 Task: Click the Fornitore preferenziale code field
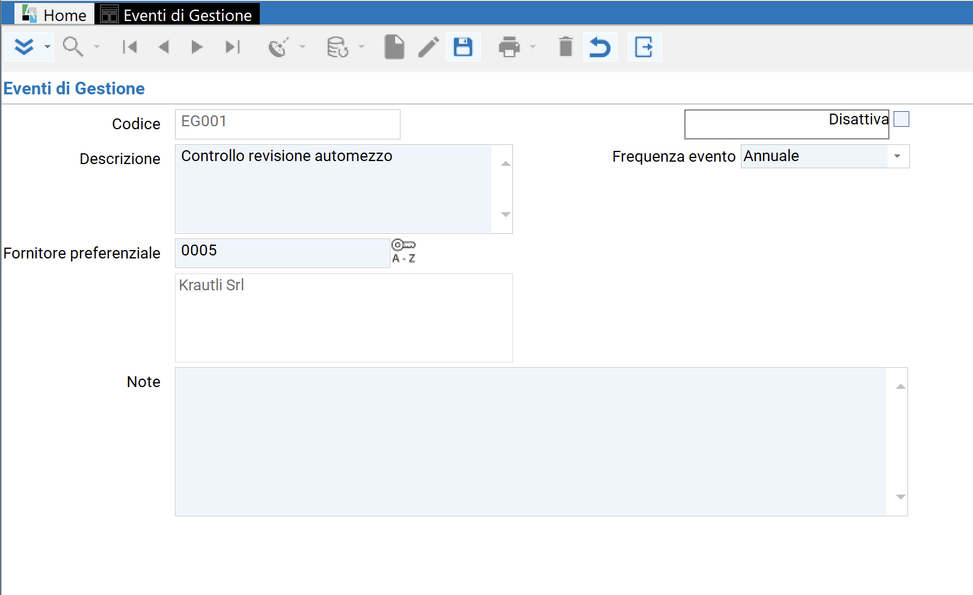(282, 253)
